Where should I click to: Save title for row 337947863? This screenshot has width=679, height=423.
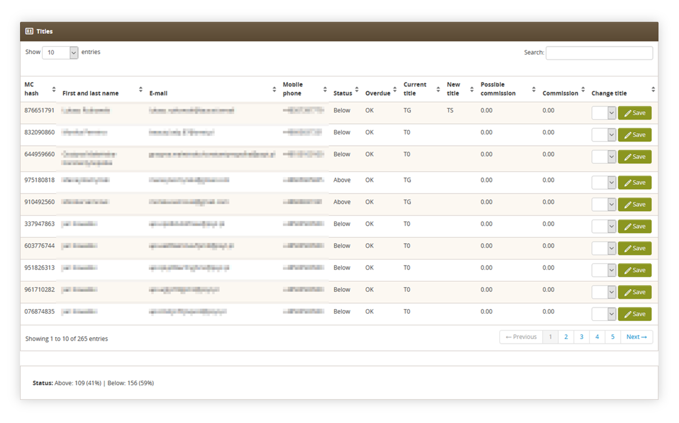click(635, 226)
